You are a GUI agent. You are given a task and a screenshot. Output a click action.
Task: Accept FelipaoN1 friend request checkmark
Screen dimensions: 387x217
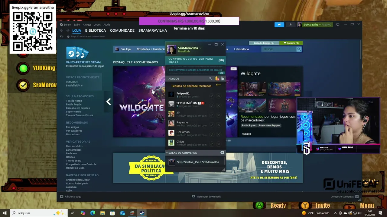212,96
